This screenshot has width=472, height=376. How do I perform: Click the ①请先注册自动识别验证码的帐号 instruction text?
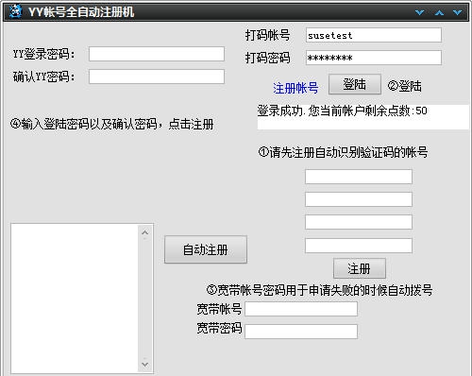343,152
